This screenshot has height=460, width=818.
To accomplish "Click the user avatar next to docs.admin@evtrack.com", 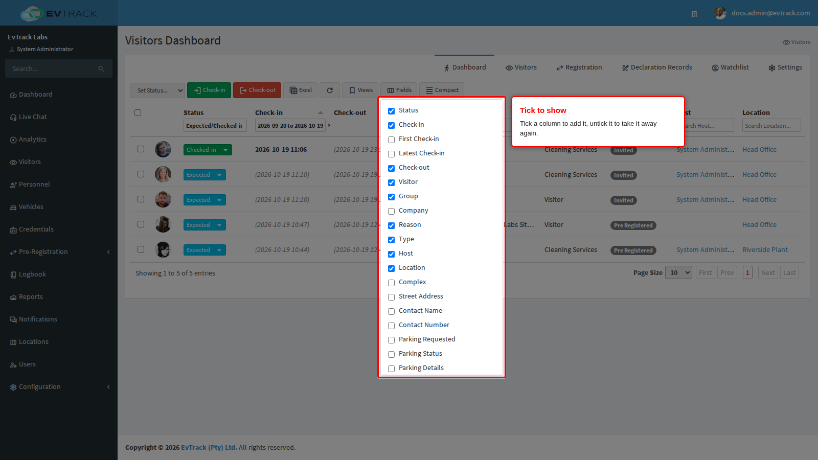I will (720, 13).
